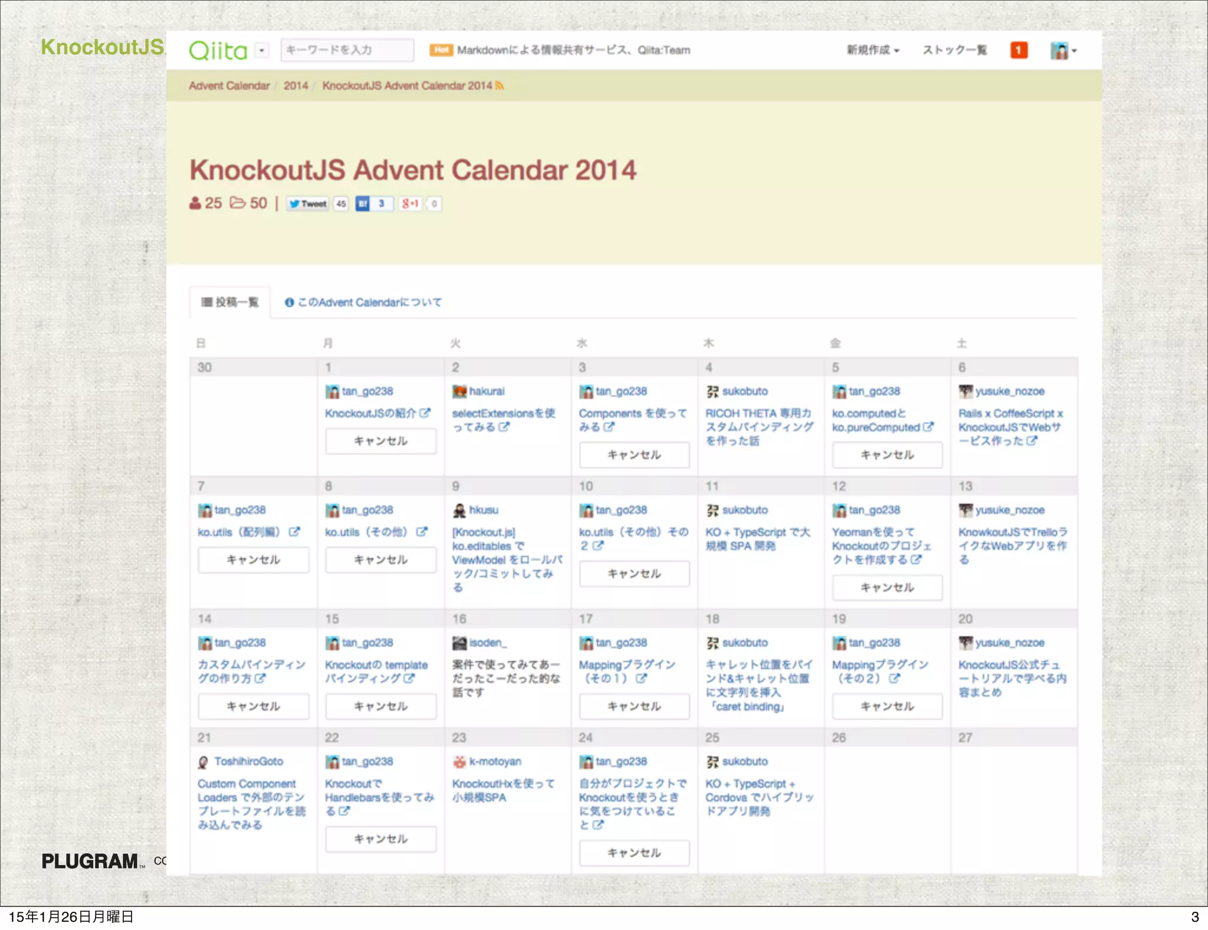Open Custom Component Loaders article
This screenshot has height=930, width=1208.
(252, 804)
